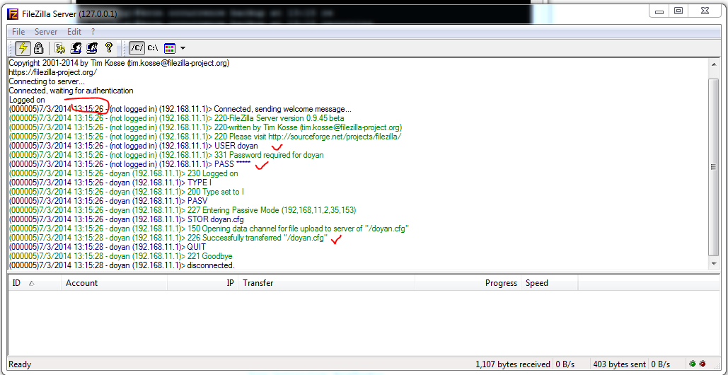The image size is (728, 375).
Task: Click the 'https://filezilla-project.org/' log text
Action: [53, 72]
